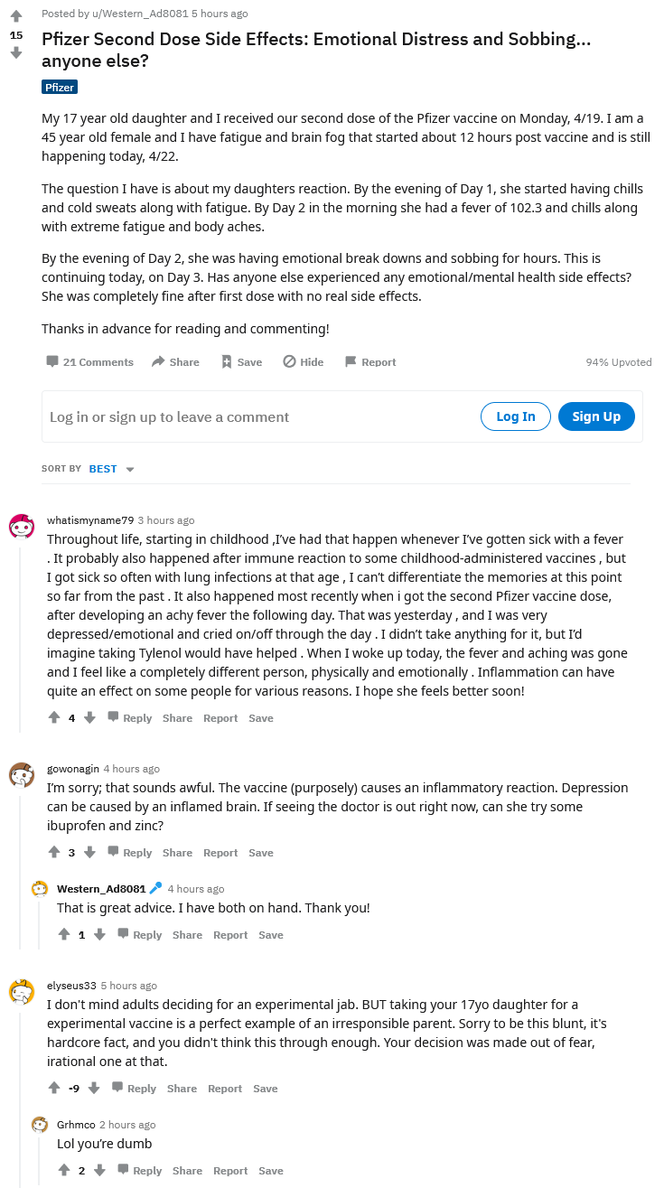Downvote gowonagin's comment
Viewport: 664px width, 1188px height.
pos(89,852)
